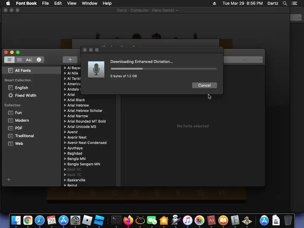This screenshot has height=228, width=304.
Task: Launch Firefox from the dock
Action: tap(128, 221)
